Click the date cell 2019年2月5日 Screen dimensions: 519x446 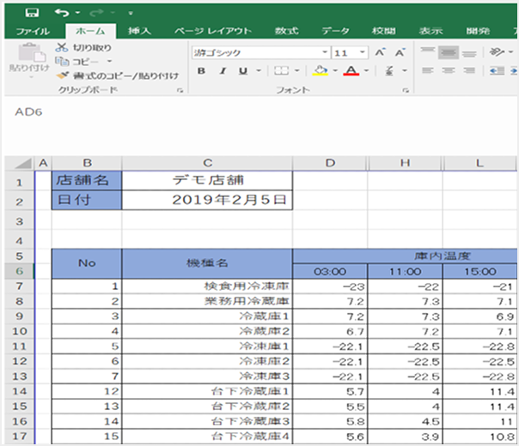208,200
